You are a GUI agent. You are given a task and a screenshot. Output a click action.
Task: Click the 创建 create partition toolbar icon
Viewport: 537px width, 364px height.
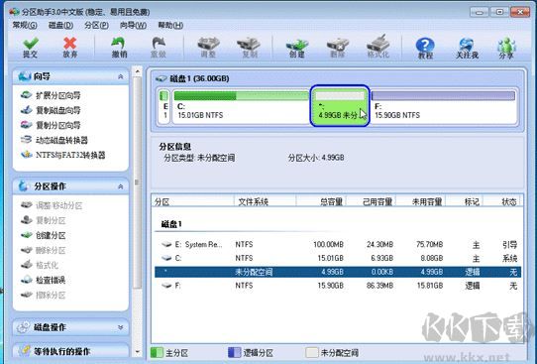[x=297, y=48]
